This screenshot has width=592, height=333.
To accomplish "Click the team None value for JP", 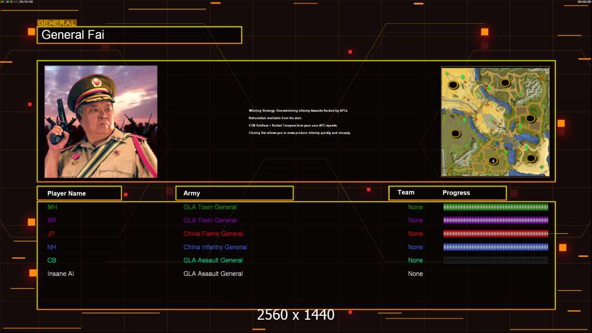I will click(x=415, y=234).
